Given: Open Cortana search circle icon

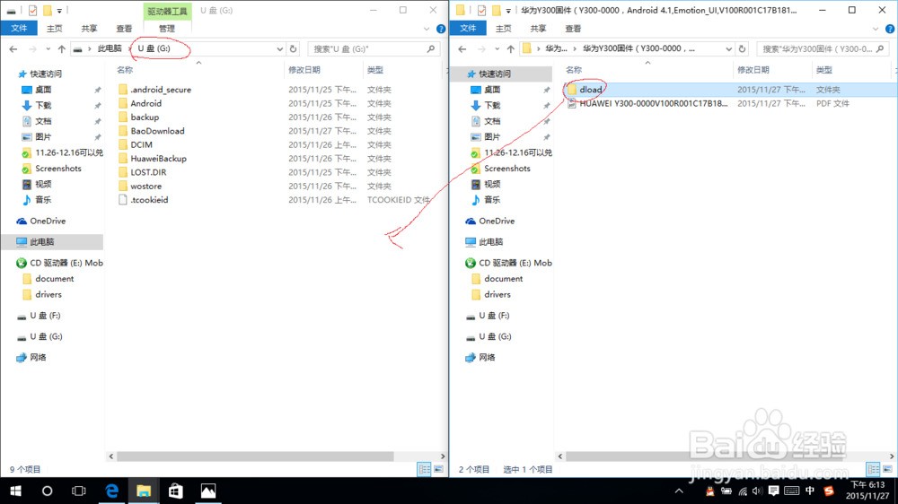Looking at the screenshot, I should tap(47, 491).
